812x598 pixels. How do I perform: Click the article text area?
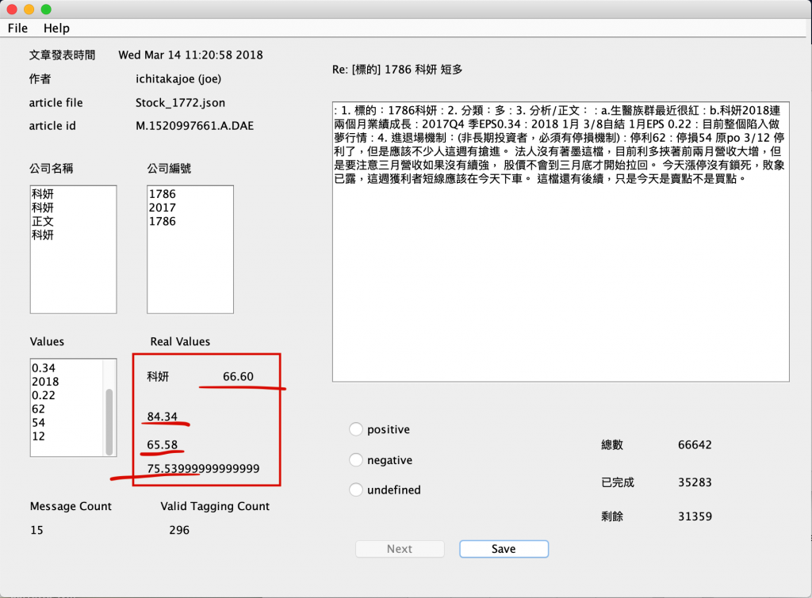[561, 242]
